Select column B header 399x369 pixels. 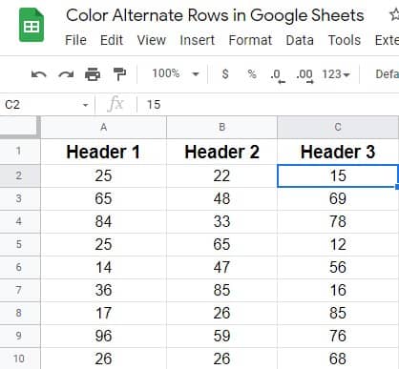click(221, 128)
